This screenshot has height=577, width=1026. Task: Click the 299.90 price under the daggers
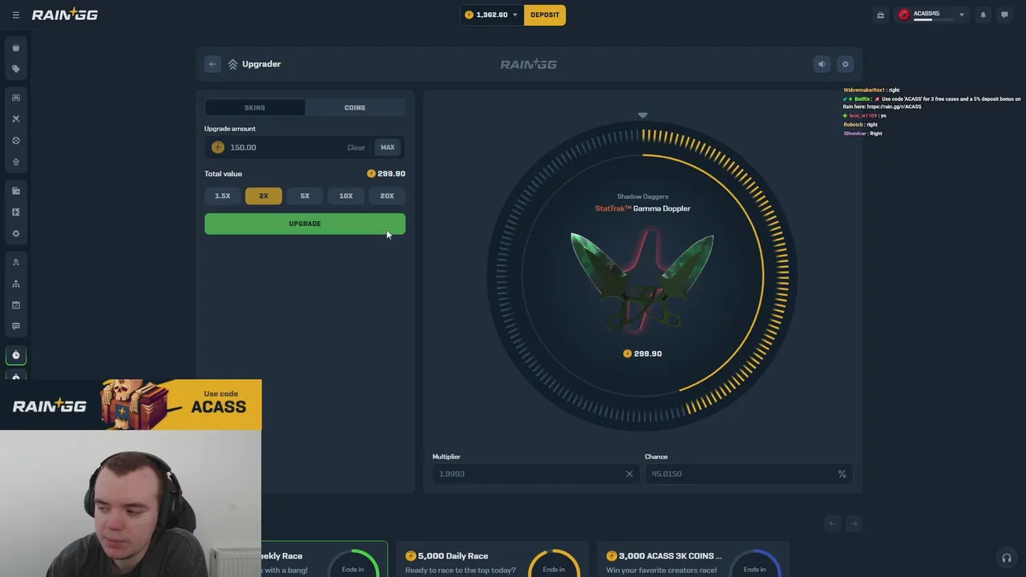coord(642,353)
